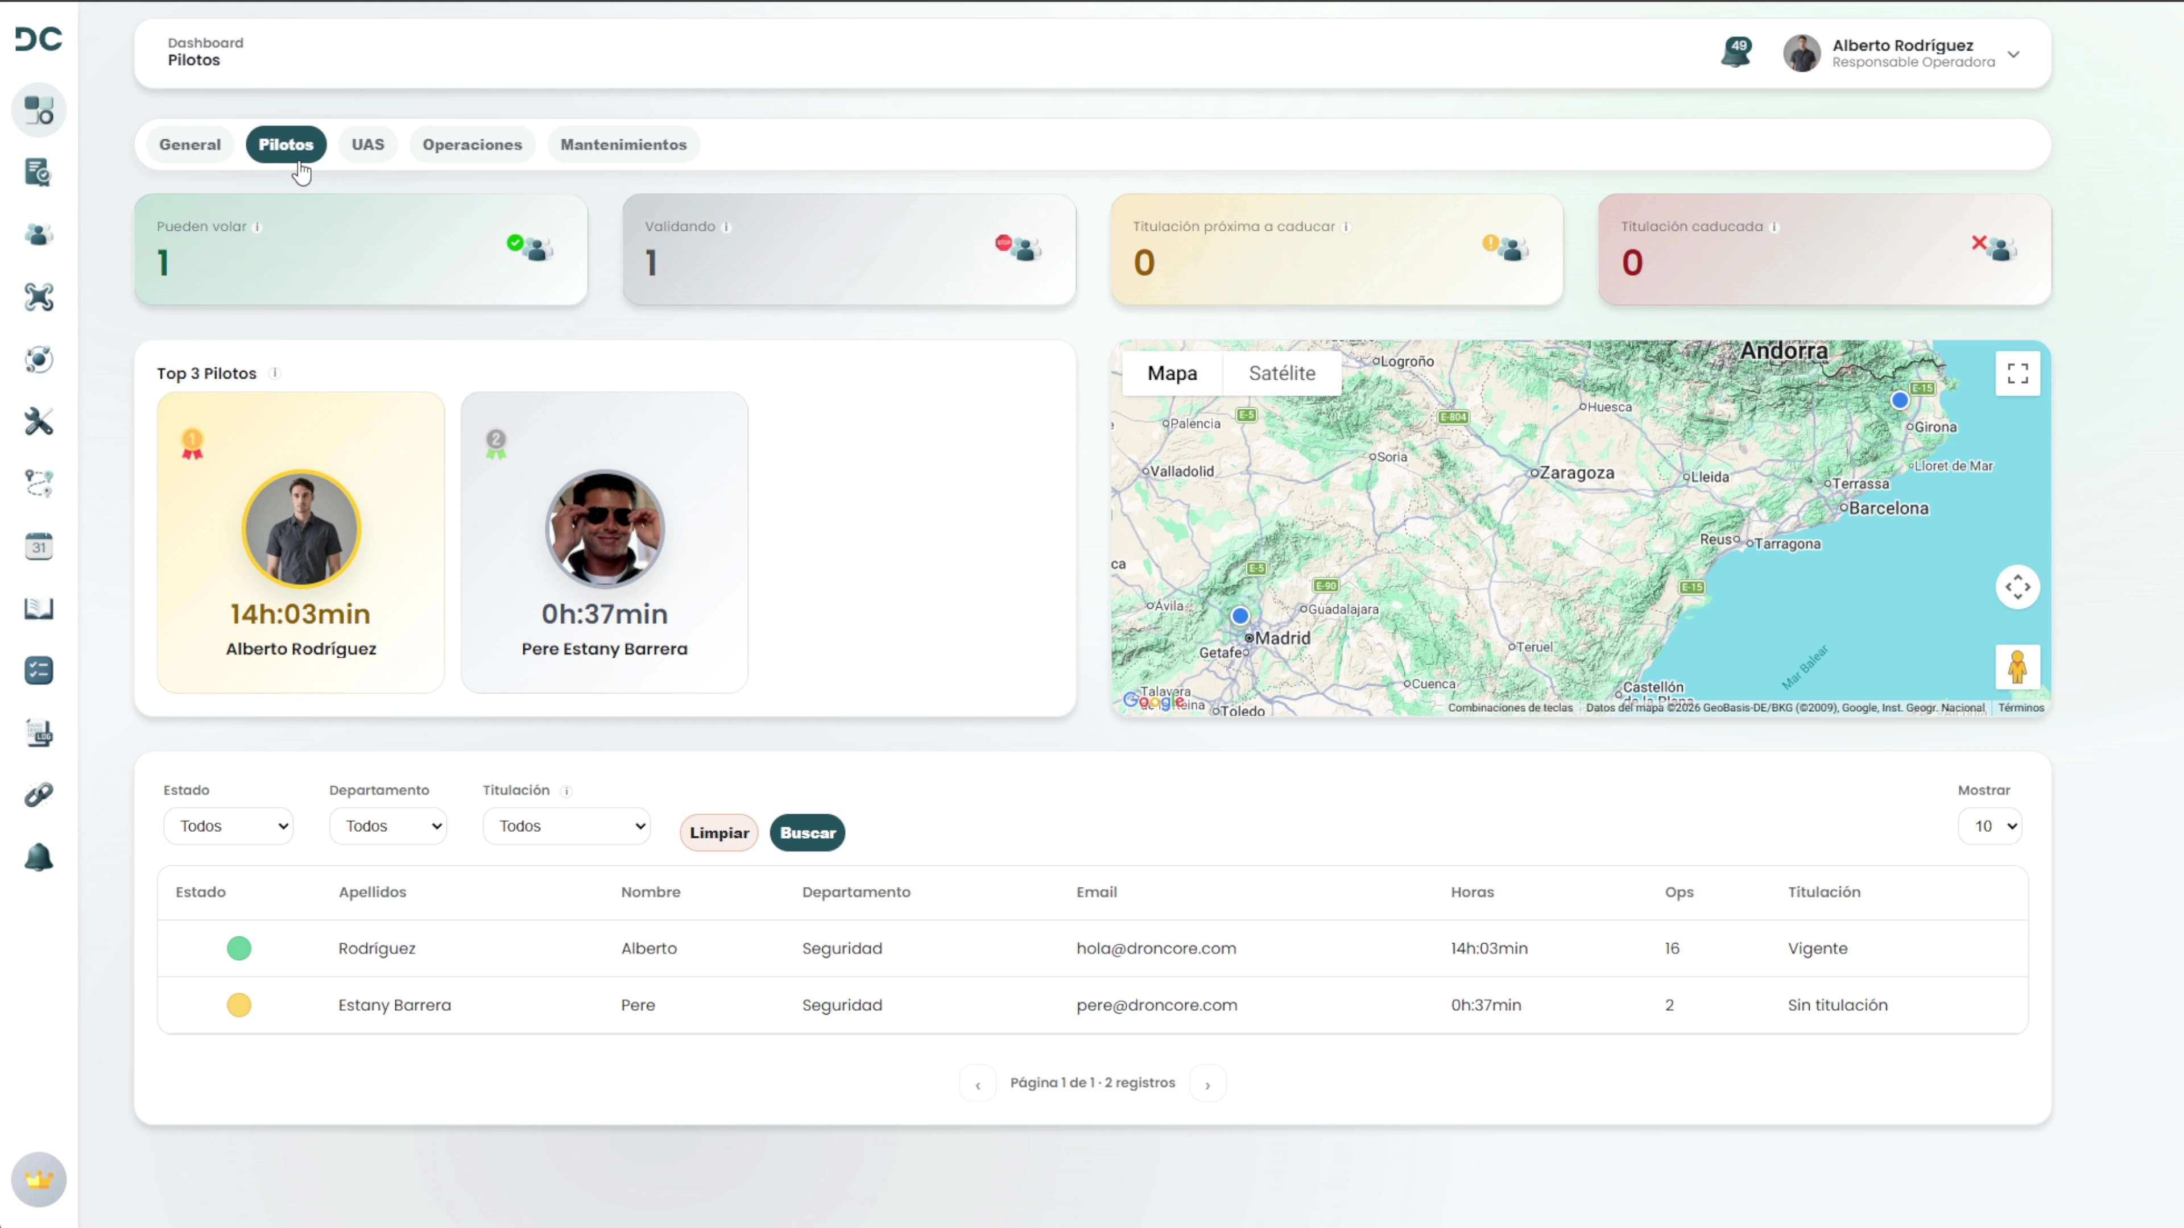This screenshot has width=2184, height=1228.
Task: Open notifications bell with 49 badge
Action: (x=1736, y=52)
